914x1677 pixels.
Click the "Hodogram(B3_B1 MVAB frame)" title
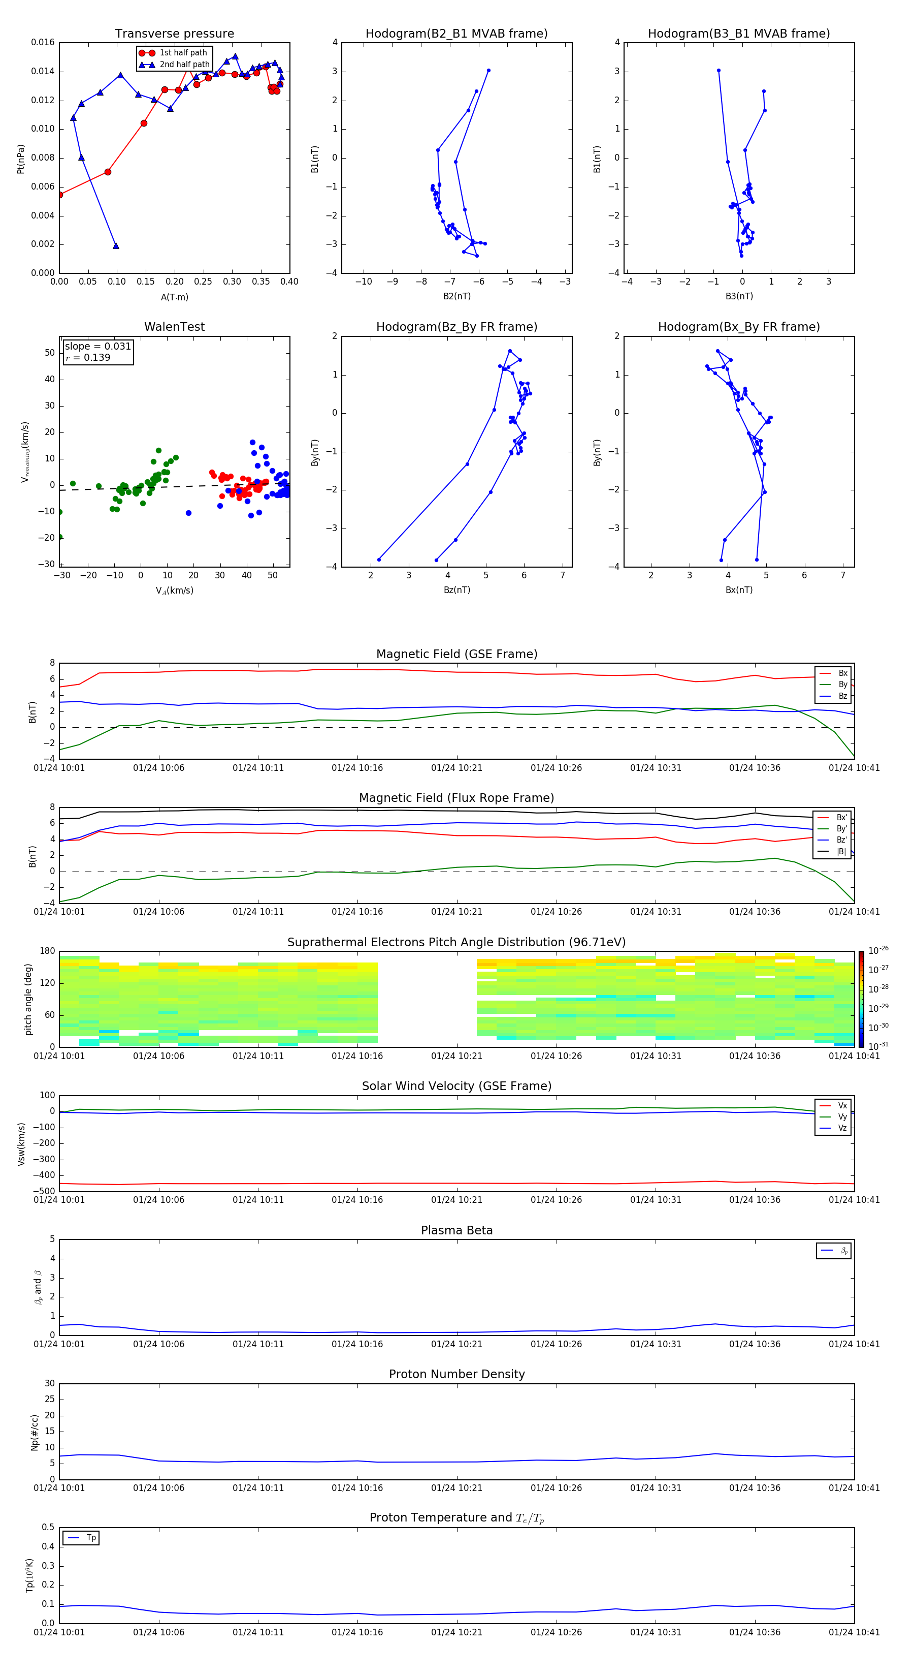[x=739, y=34]
